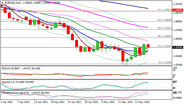Click the current price tag 1.05500
The height and width of the screenshot is (105, 184).
pos(178,48)
